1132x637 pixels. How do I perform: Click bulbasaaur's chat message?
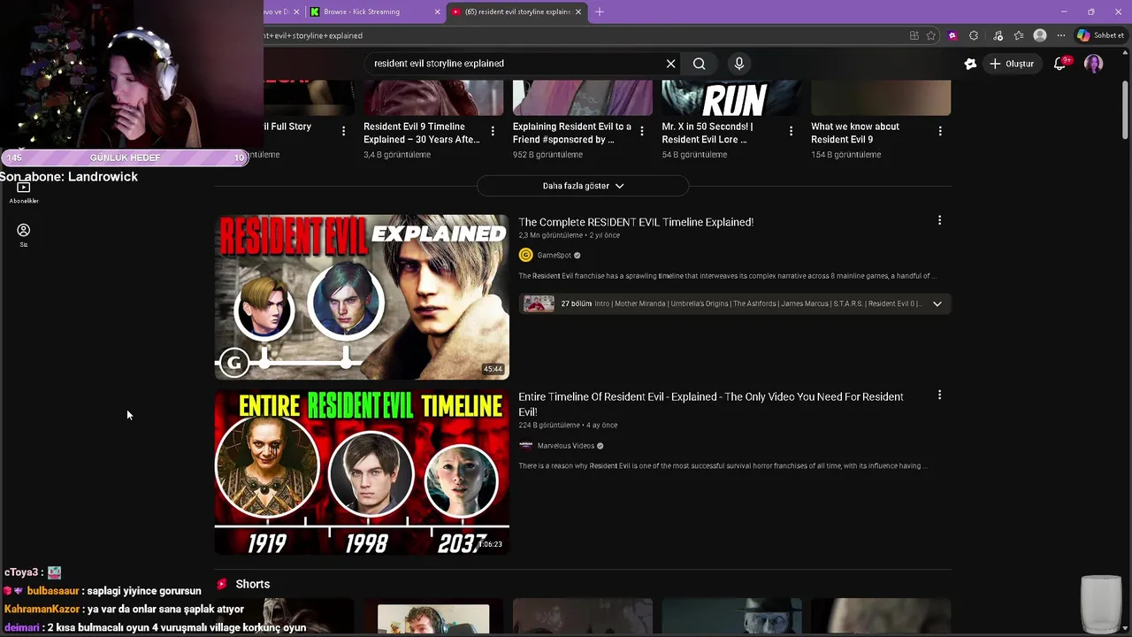tap(103, 591)
